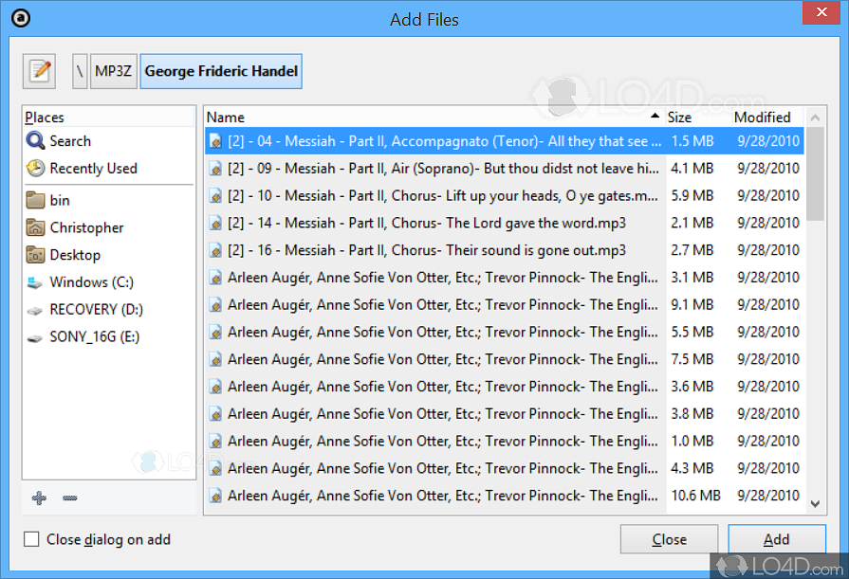
Task: Click the edit path pencil icon
Action: (x=40, y=71)
